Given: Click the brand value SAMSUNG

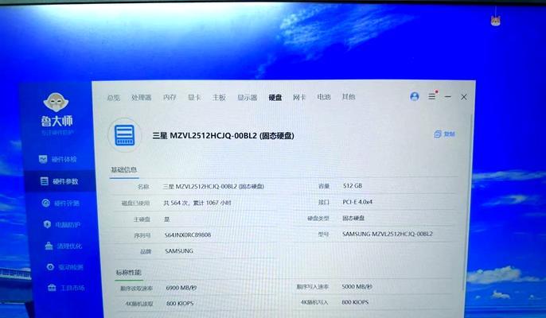Looking at the screenshot, I should [179, 251].
